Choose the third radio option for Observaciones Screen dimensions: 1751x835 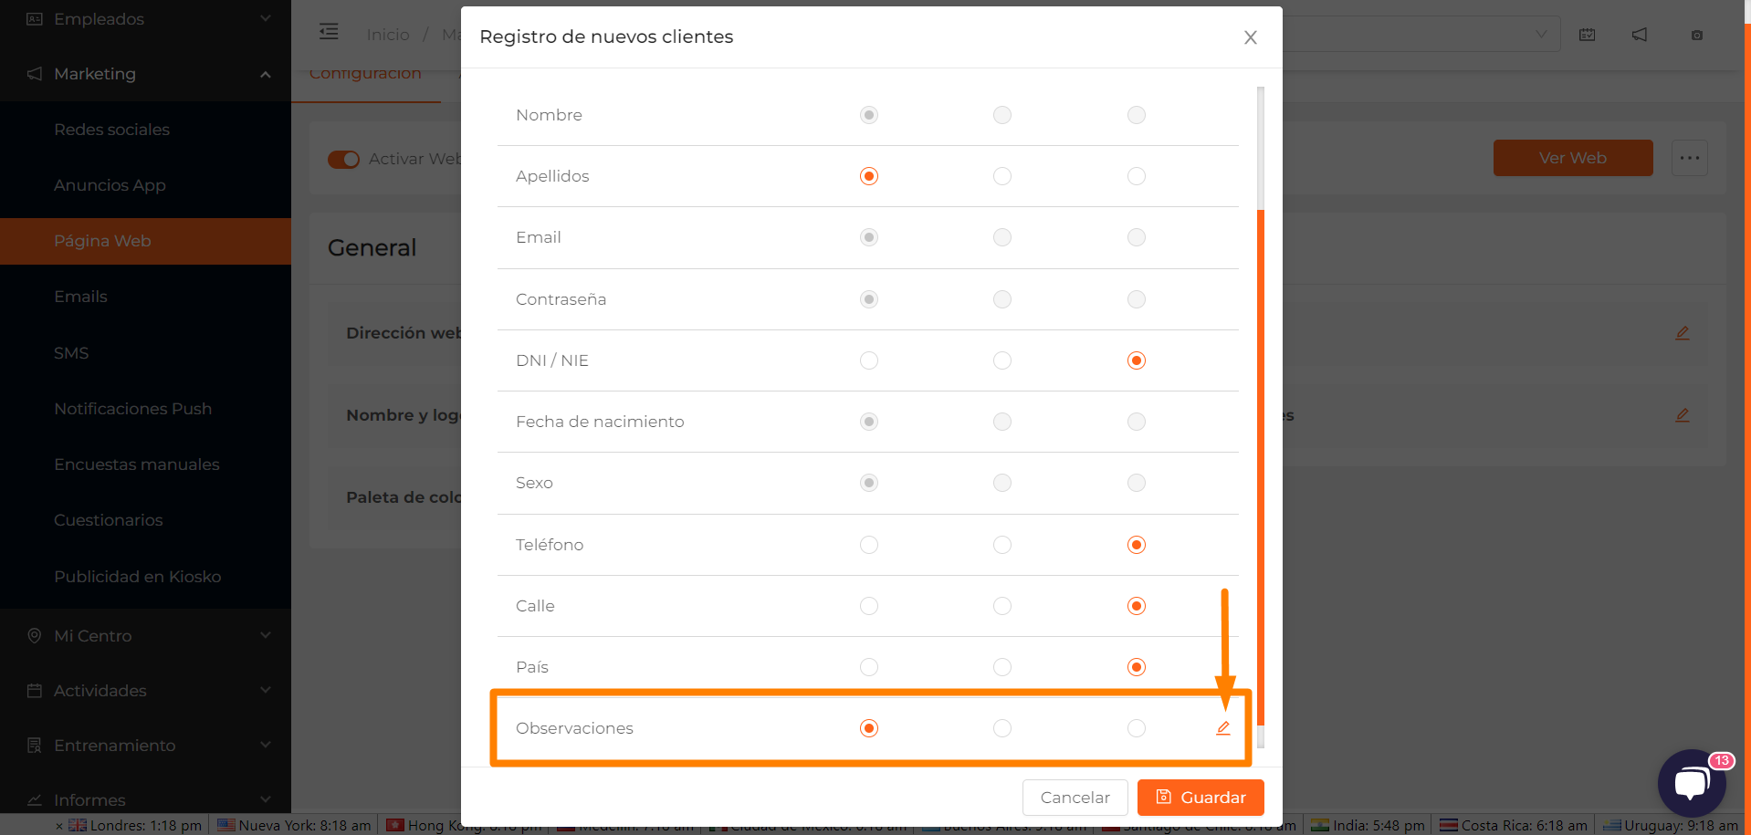point(1137,728)
